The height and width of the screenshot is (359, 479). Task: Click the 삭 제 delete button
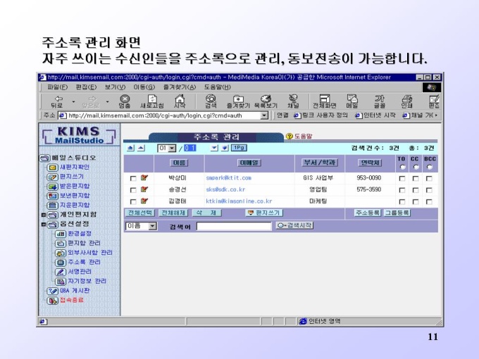[x=206, y=213]
